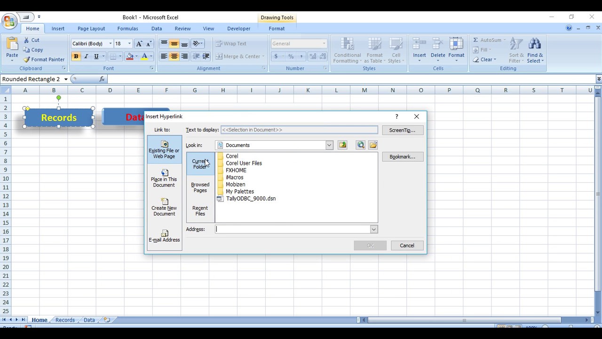Viewport: 602px width, 339px height.
Task: Apply the Font Color button
Action: [x=144, y=56]
